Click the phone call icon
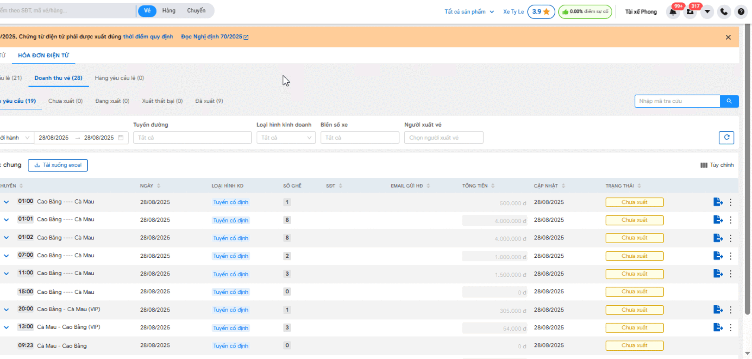 pyautogui.click(x=724, y=12)
